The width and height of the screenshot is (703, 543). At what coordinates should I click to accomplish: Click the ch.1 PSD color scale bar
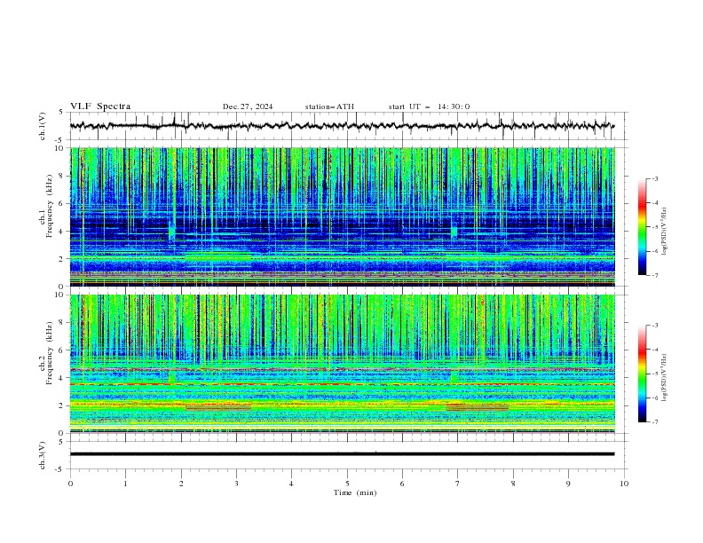tap(643, 227)
